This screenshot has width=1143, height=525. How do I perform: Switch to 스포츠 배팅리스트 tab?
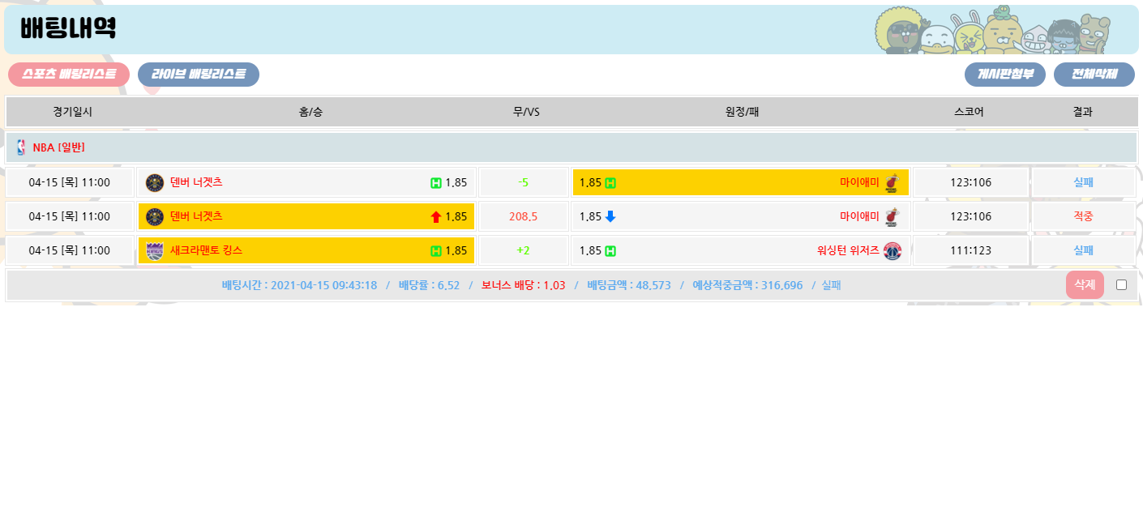pos(69,75)
